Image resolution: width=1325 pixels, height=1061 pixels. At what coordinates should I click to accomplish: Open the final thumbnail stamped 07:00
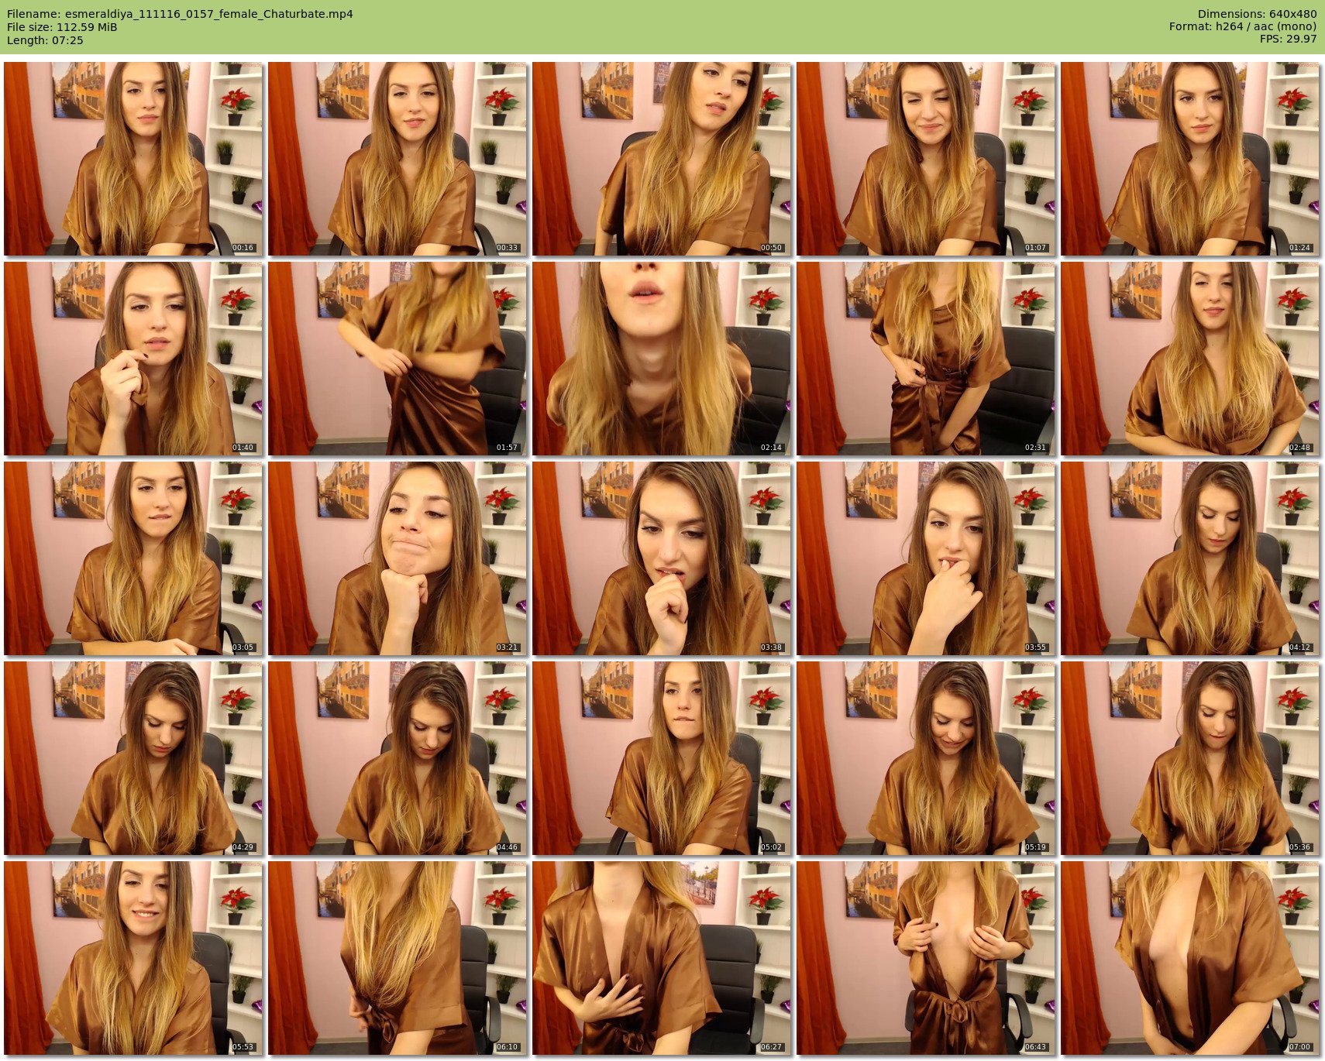(x=1190, y=958)
